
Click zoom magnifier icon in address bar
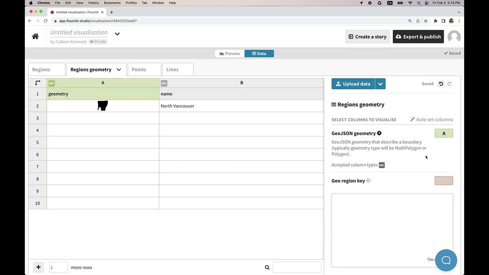(x=410, y=21)
